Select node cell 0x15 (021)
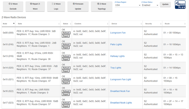Image resolution: width=189 pixels, height=109 pixels. (8, 79)
